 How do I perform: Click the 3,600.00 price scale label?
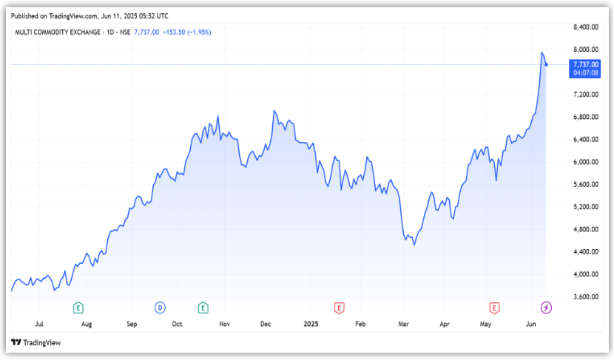coord(585,297)
